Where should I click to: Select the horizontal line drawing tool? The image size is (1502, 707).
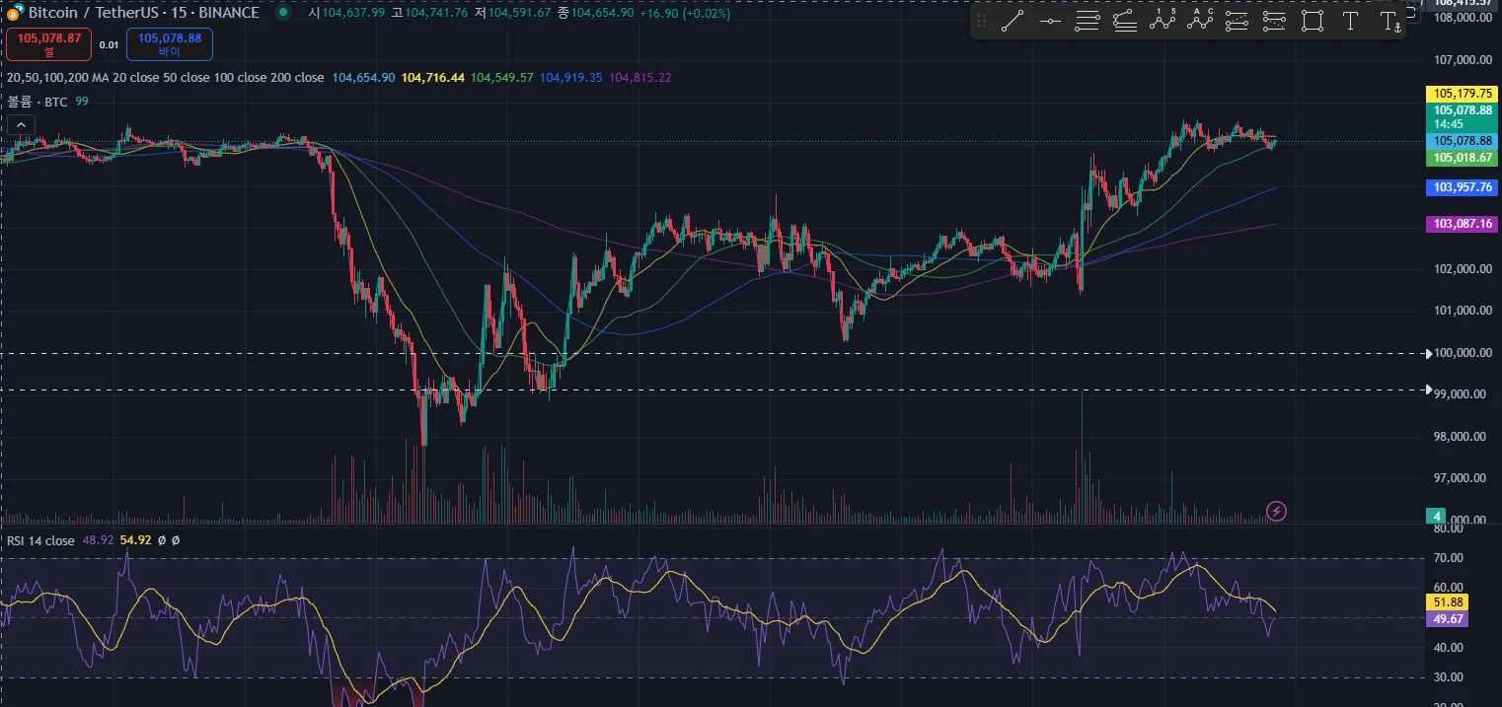pyautogui.click(x=1050, y=22)
